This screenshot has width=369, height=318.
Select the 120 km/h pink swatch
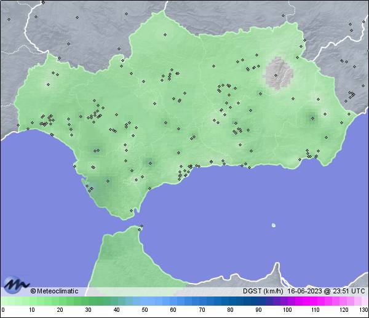tap(343, 302)
